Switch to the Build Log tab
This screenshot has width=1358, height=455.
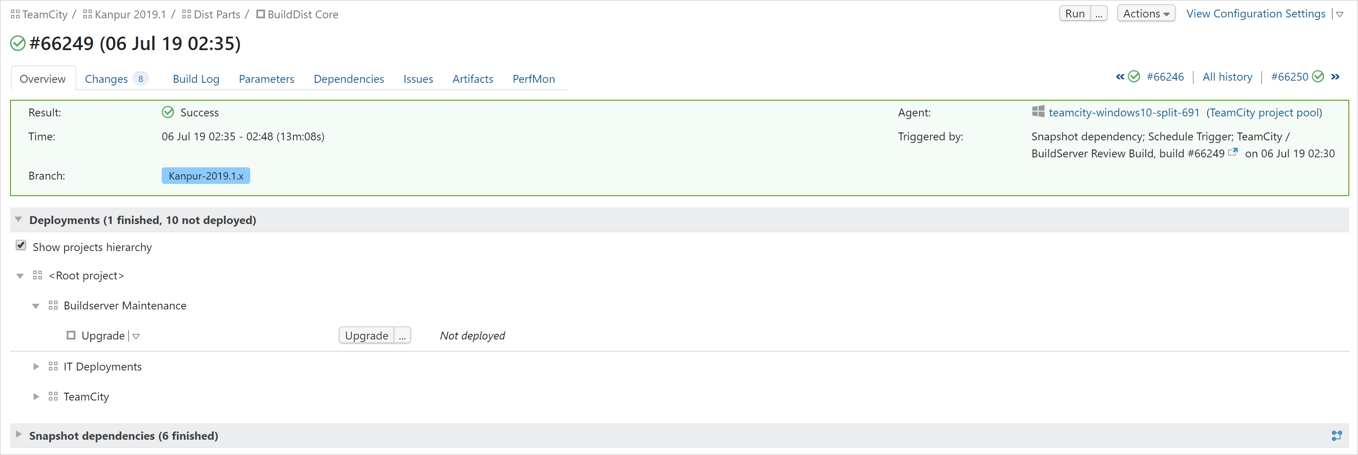click(x=196, y=78)
